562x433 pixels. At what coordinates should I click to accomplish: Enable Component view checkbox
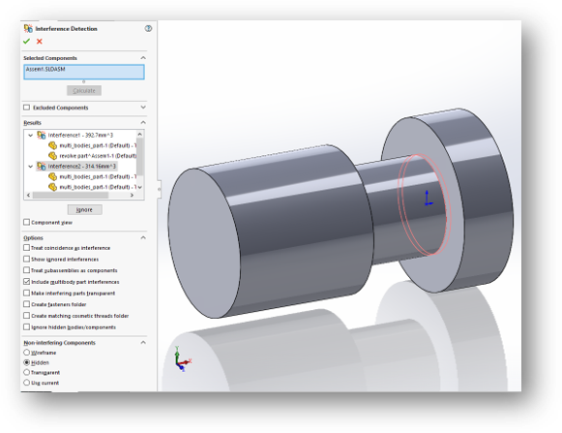(x=26, y=222)
